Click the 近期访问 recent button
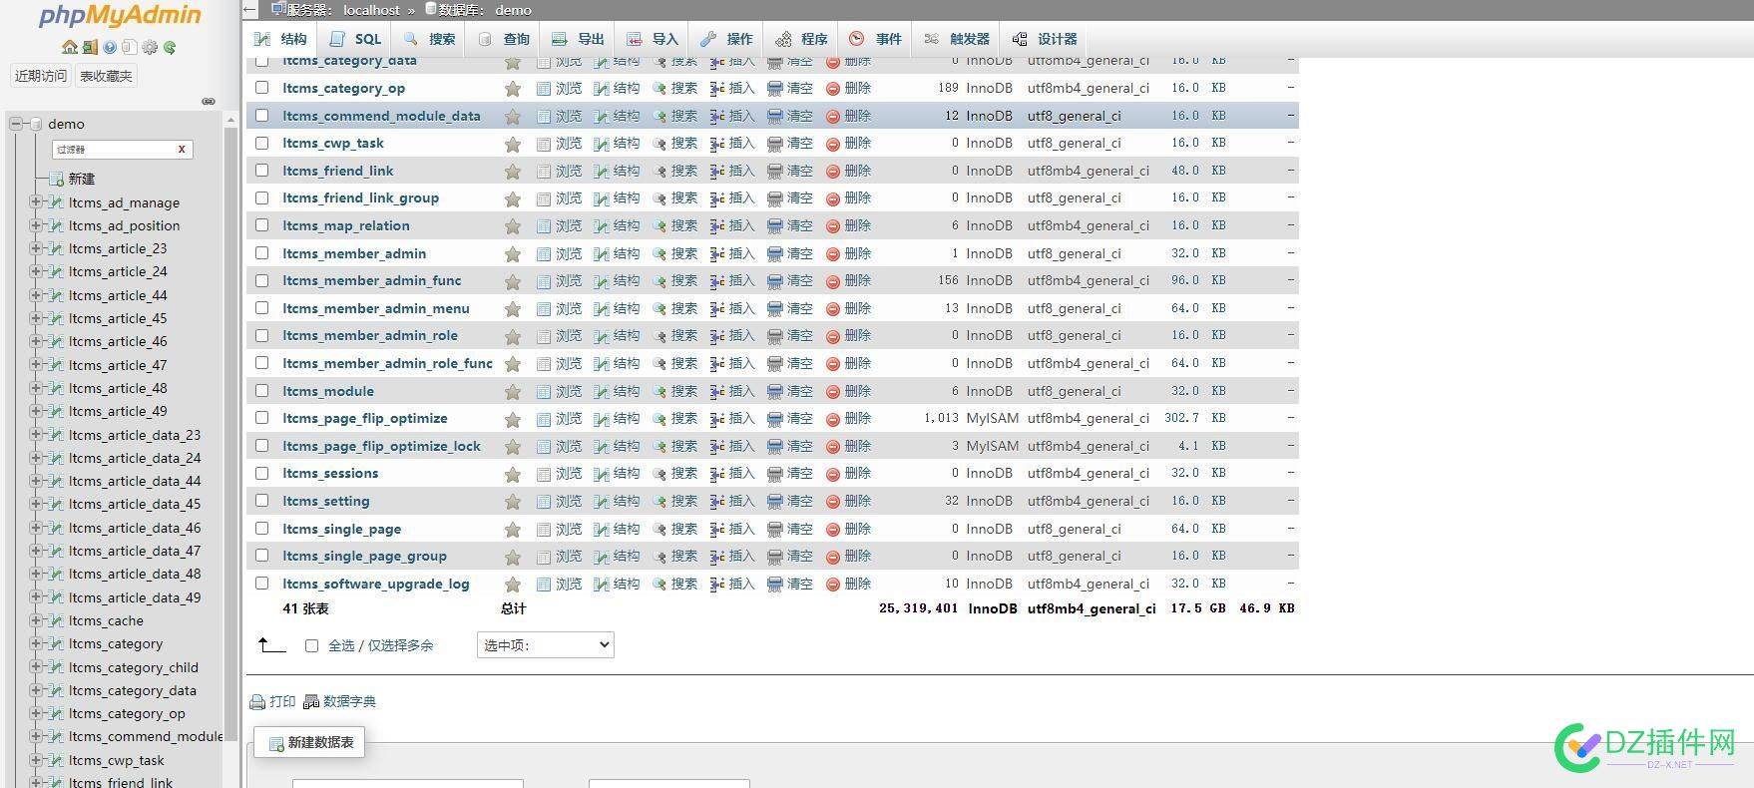Image resolution: width=1754 pixels, height=788 pixels. pyautogui.click(x=41, y=76)
